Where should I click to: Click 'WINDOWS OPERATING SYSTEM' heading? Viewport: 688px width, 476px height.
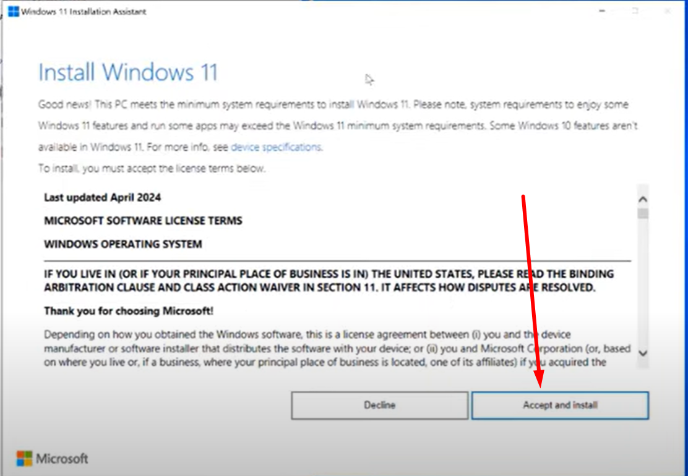pos(123,244)
